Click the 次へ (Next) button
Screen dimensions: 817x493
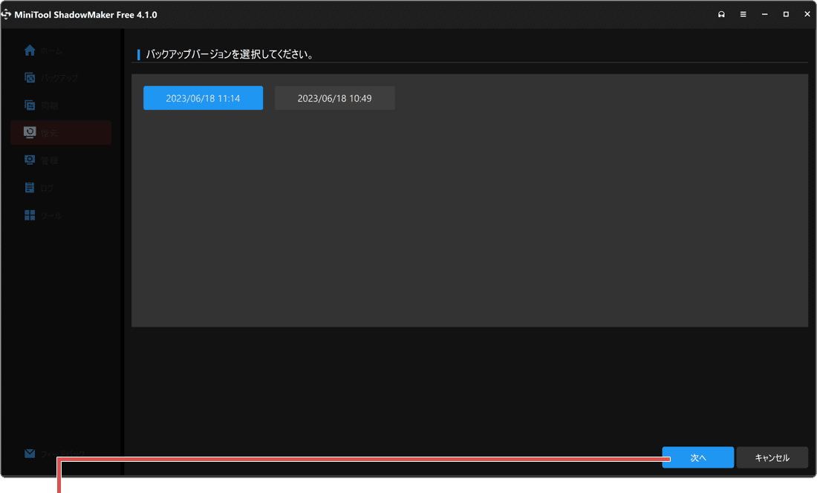click(697, 457)
